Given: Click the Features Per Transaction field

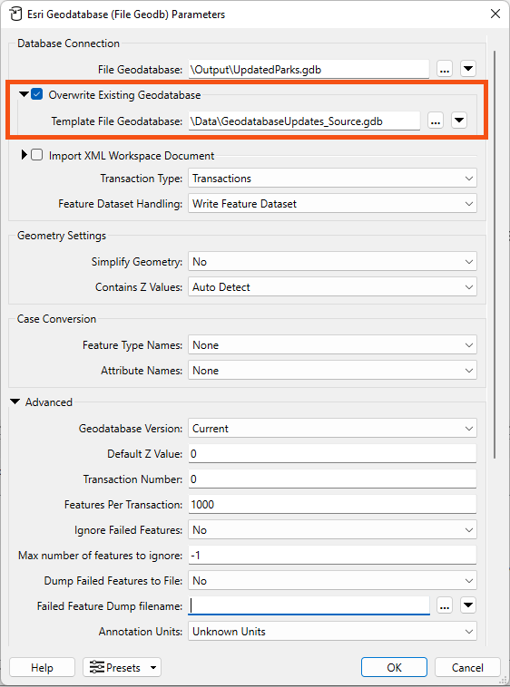Looking at the screenshot, I should (332, 504).
